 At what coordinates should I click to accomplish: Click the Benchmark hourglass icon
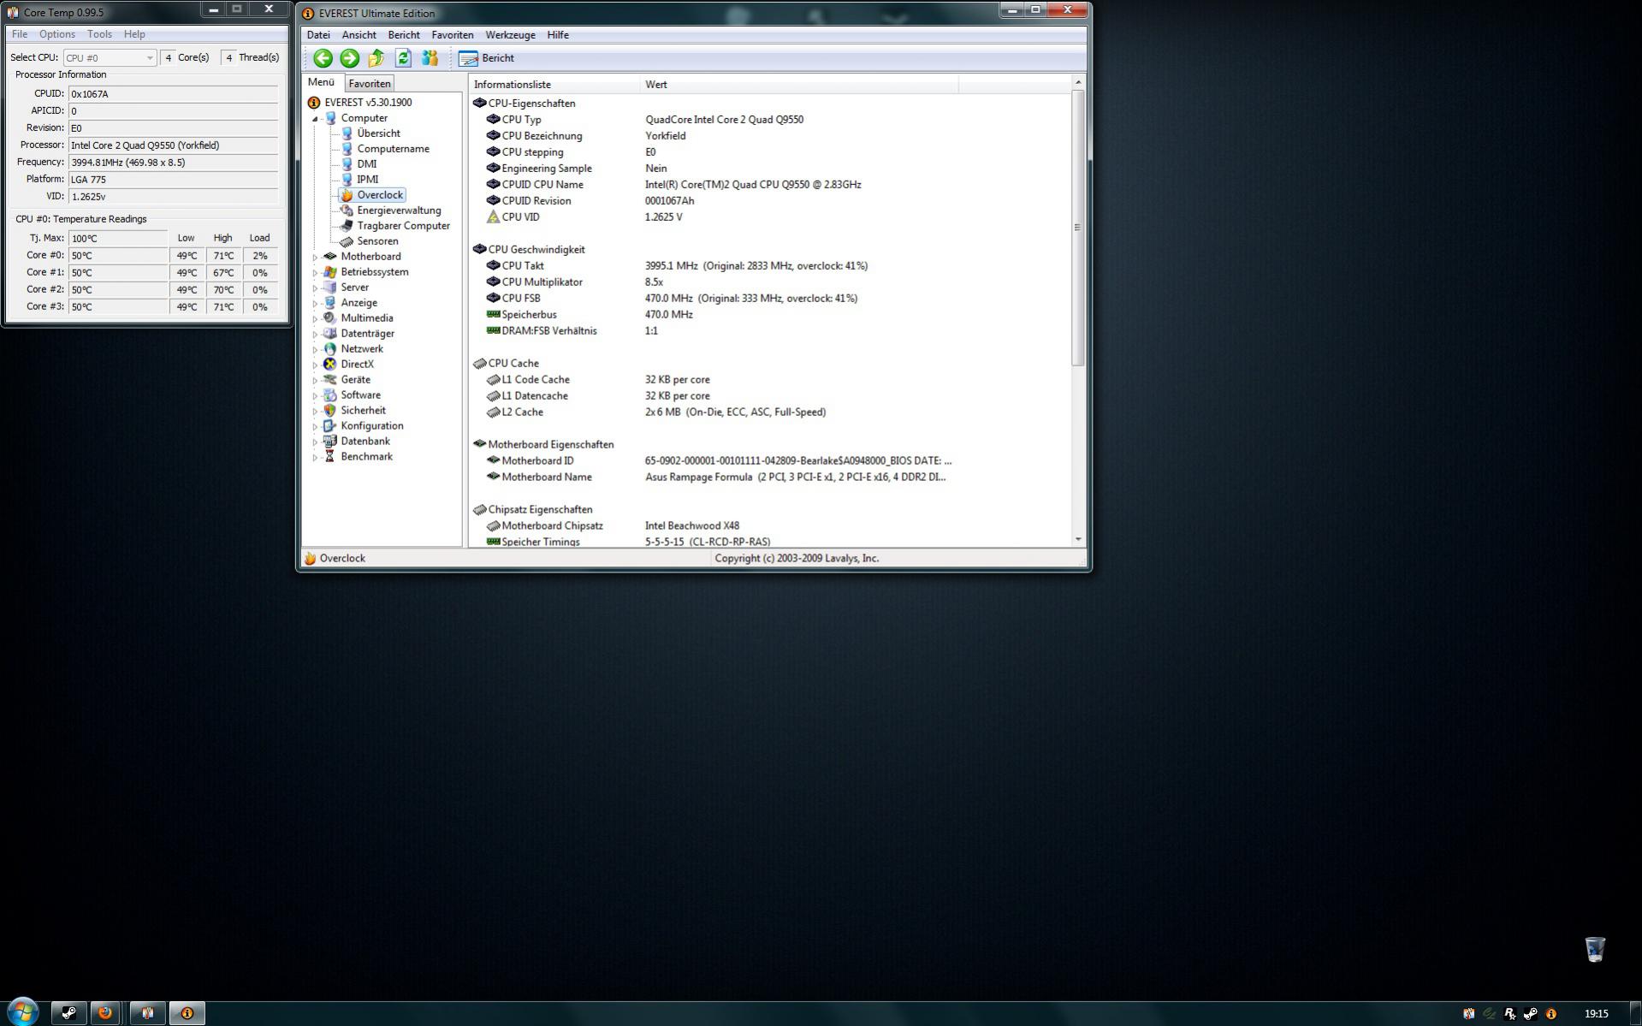tap(330, 457)
